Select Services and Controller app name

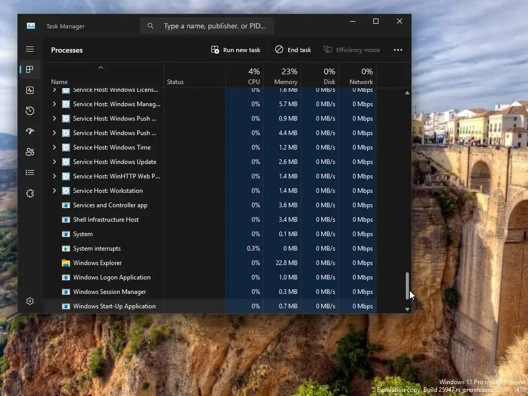tap(110, 205)
